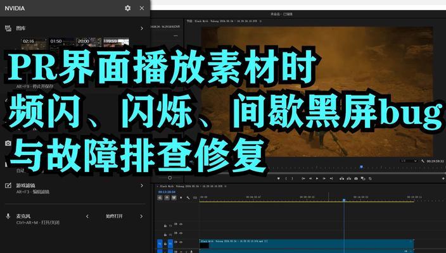
Task: Expand the 游戏滤镜 chevron
Action: (x=142, y=185)
